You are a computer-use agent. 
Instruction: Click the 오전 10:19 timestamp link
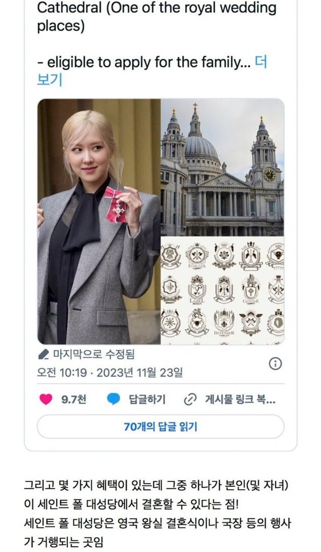tap(62, 373)
